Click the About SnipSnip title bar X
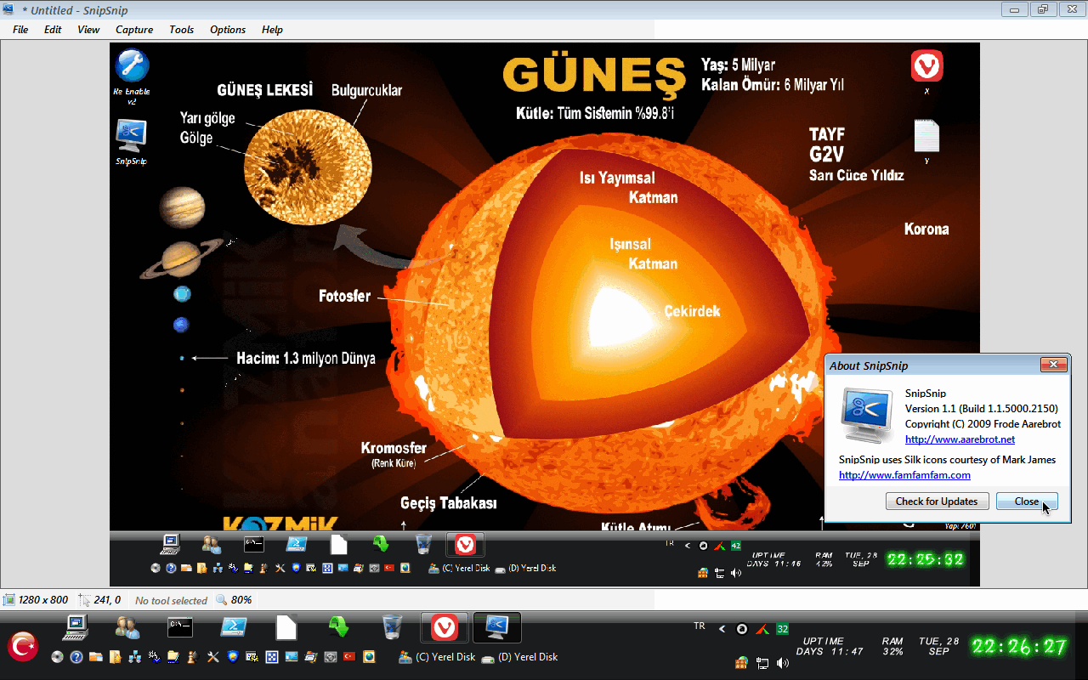The image size is (1088, 680). click(x=1053, y=365)
